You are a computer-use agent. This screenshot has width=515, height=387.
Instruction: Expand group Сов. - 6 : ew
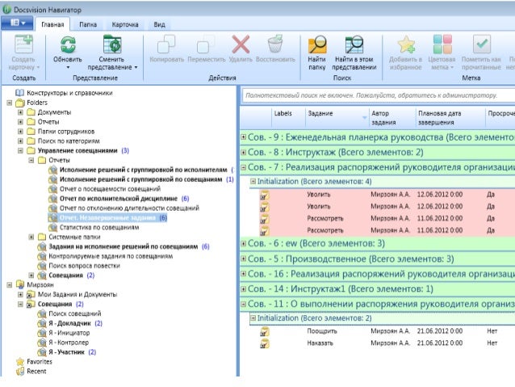(x=244, y=243)
